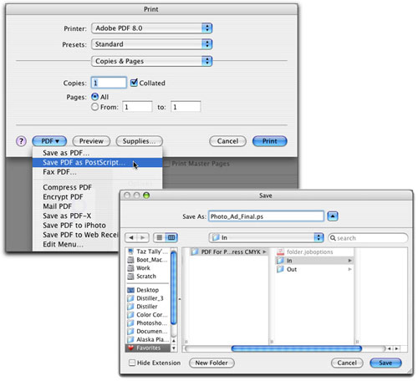
Task: Collapse Save dialog with the up-arrow button
Action: (x=333, y=216)
